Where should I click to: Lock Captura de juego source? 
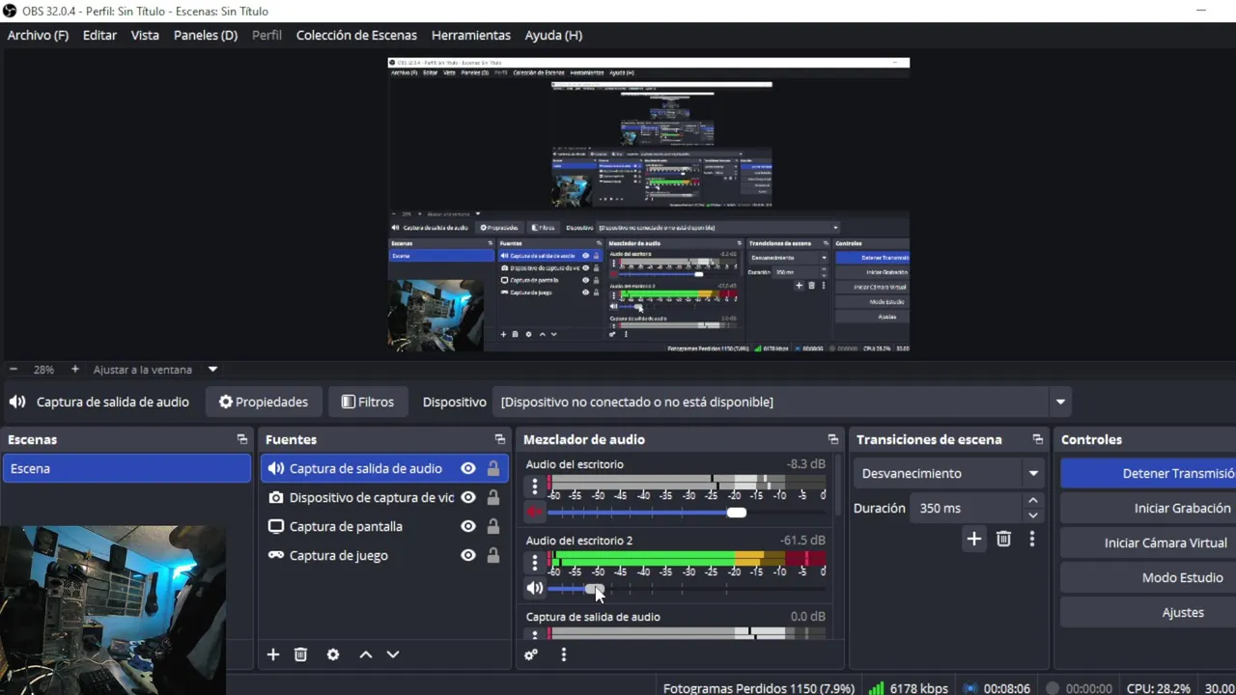(x=493, y=555)
